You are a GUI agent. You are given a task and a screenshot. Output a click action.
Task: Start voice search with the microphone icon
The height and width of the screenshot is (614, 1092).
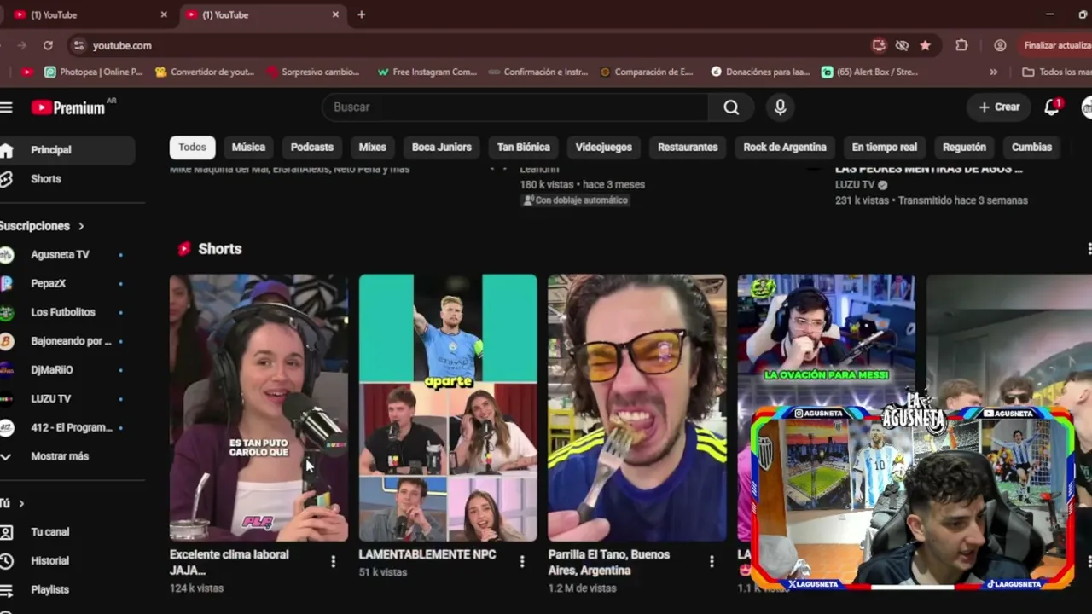pyautogui.click(x=780, y=107)
